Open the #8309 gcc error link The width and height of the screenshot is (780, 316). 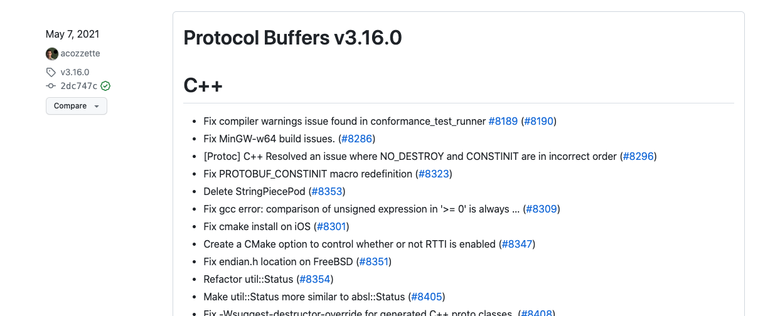(x=542, y=209)
